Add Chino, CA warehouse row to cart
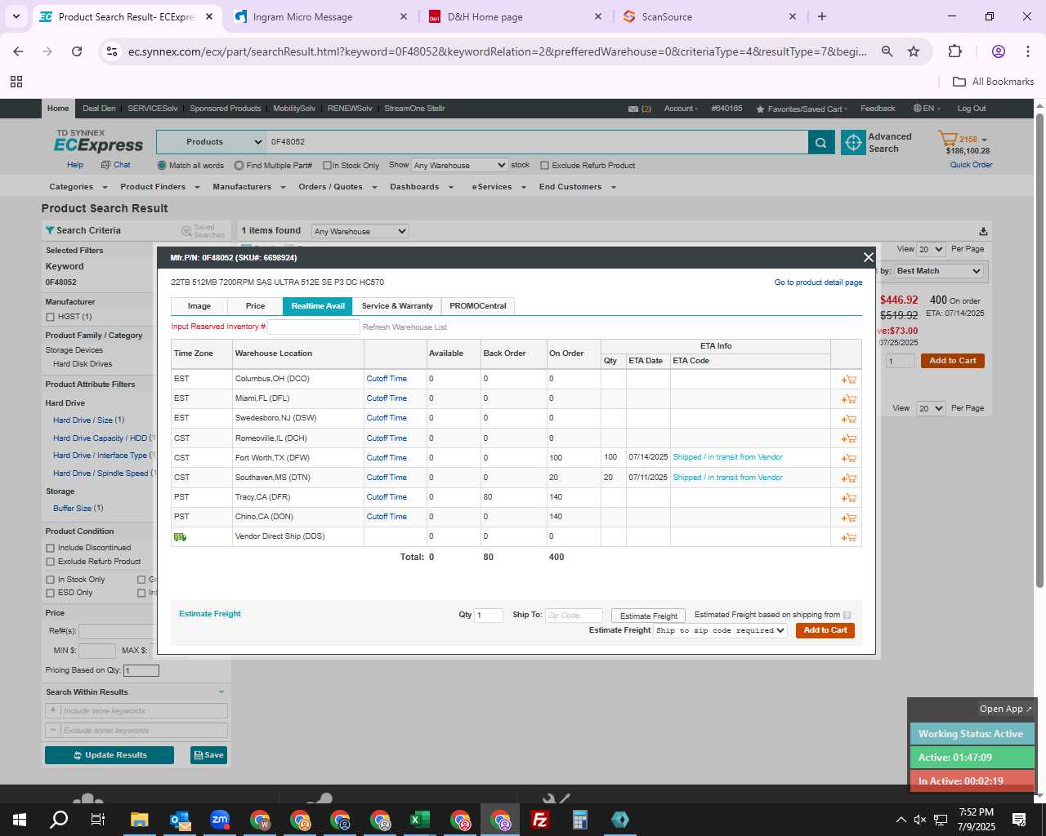1046x836 pixels. point(848,518)
